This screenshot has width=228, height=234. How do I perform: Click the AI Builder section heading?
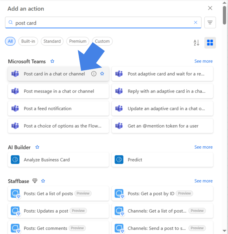[19, 147]
